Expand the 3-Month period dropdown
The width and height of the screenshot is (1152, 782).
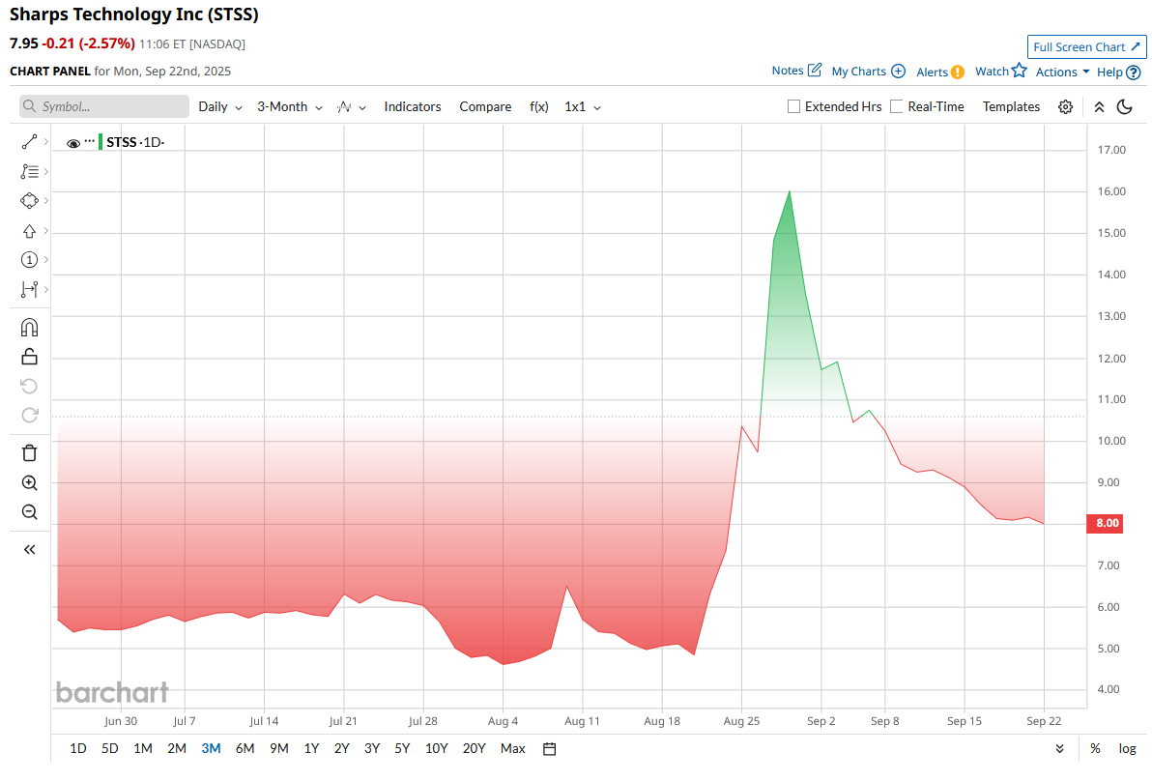pyautogui.click(x=290, y=107)
